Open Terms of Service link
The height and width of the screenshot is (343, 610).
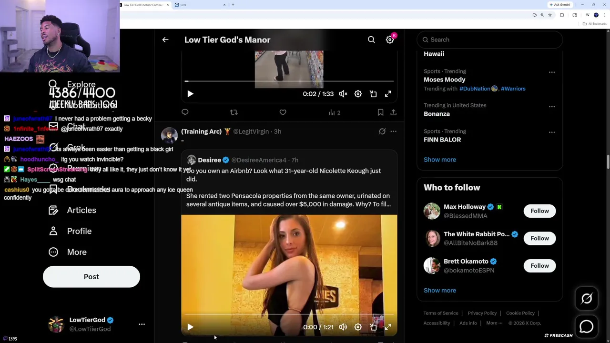point(441,313)
